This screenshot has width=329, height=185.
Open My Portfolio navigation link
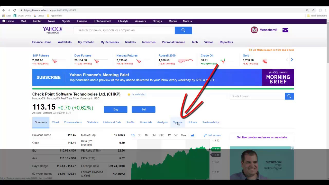coord(86,42)
